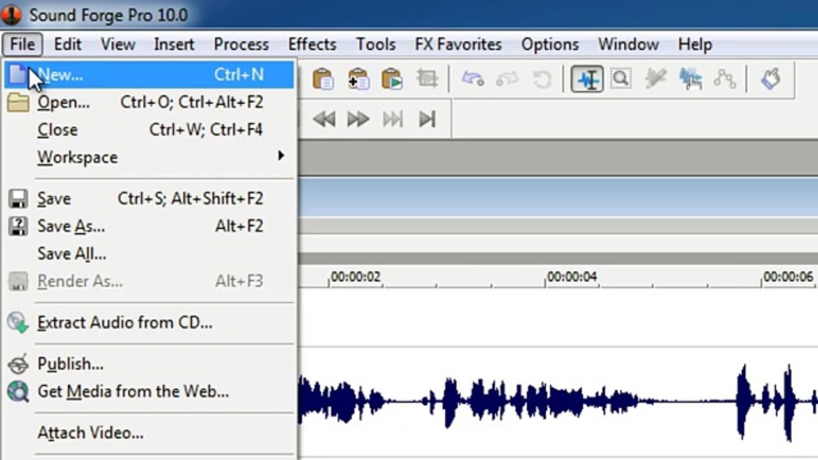Click the Redo arrow icon
The height and width of the screenshot is (460, 818).
tap(507, 79)
